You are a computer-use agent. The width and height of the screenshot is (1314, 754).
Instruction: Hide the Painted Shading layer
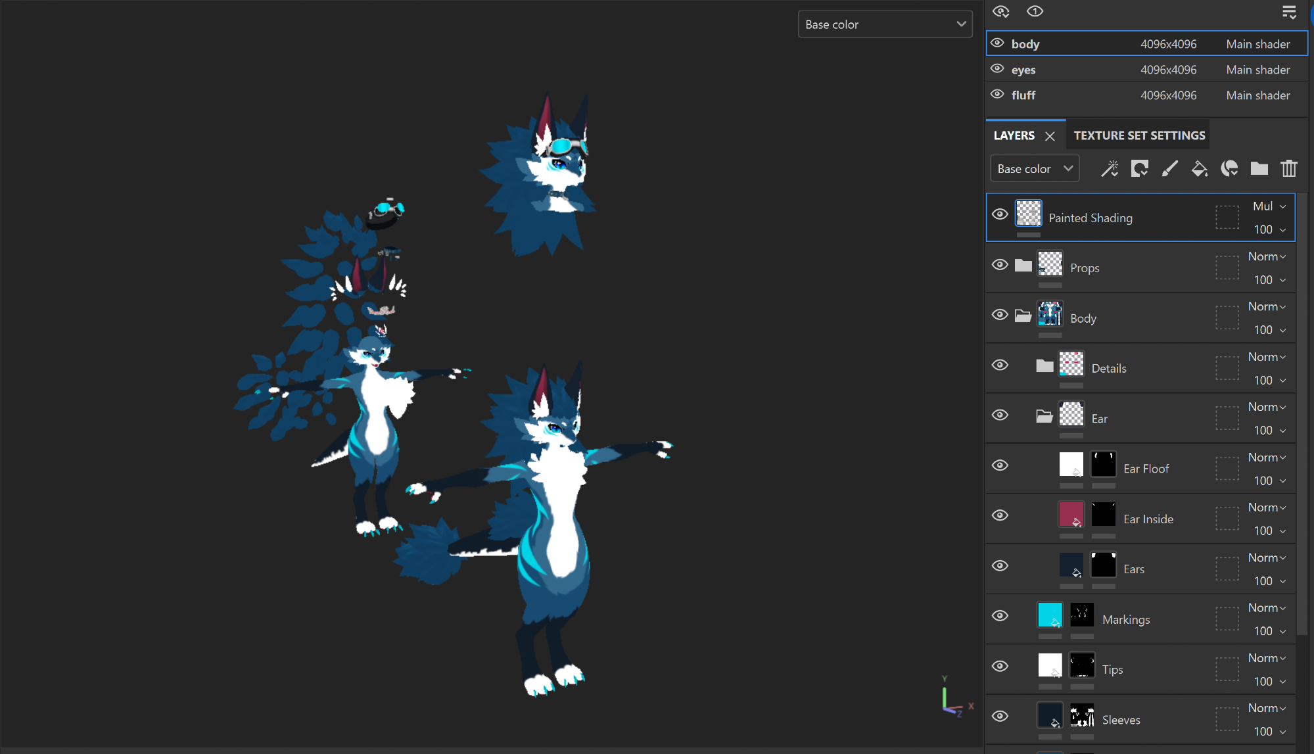click(1000, 214)
